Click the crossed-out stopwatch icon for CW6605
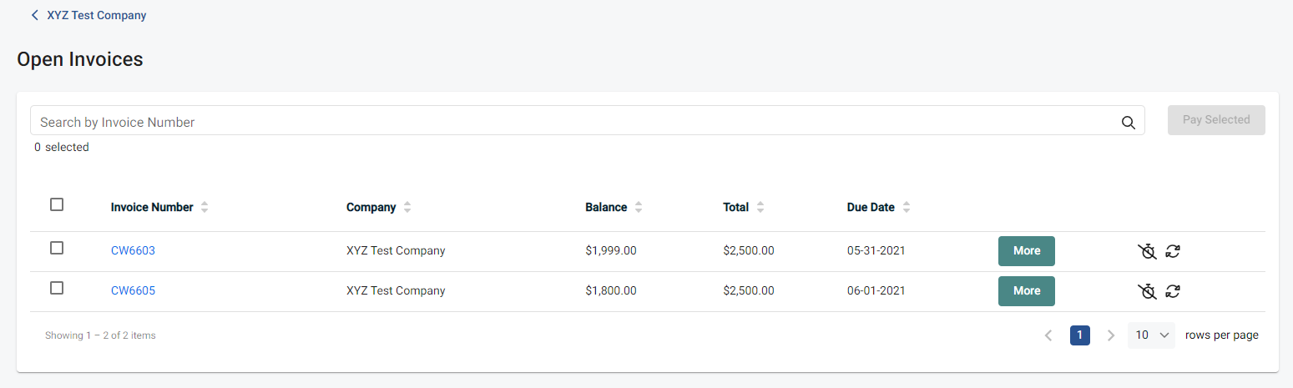Viewport: 1293px width, 388px height. point(1148,291)
